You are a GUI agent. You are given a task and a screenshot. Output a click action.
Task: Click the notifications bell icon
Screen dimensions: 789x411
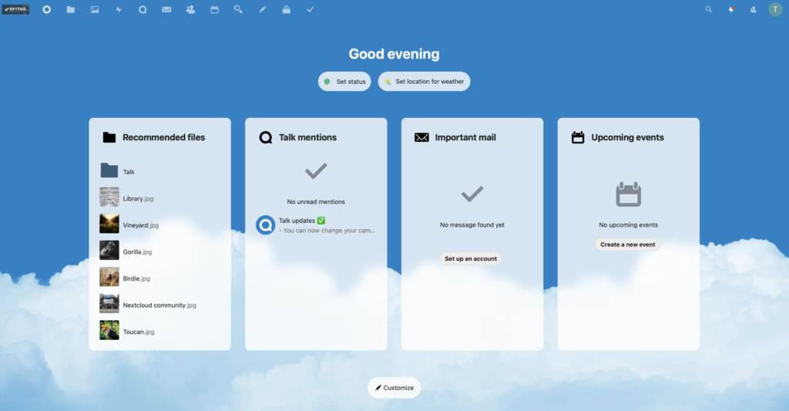click(x=731, y=10)
